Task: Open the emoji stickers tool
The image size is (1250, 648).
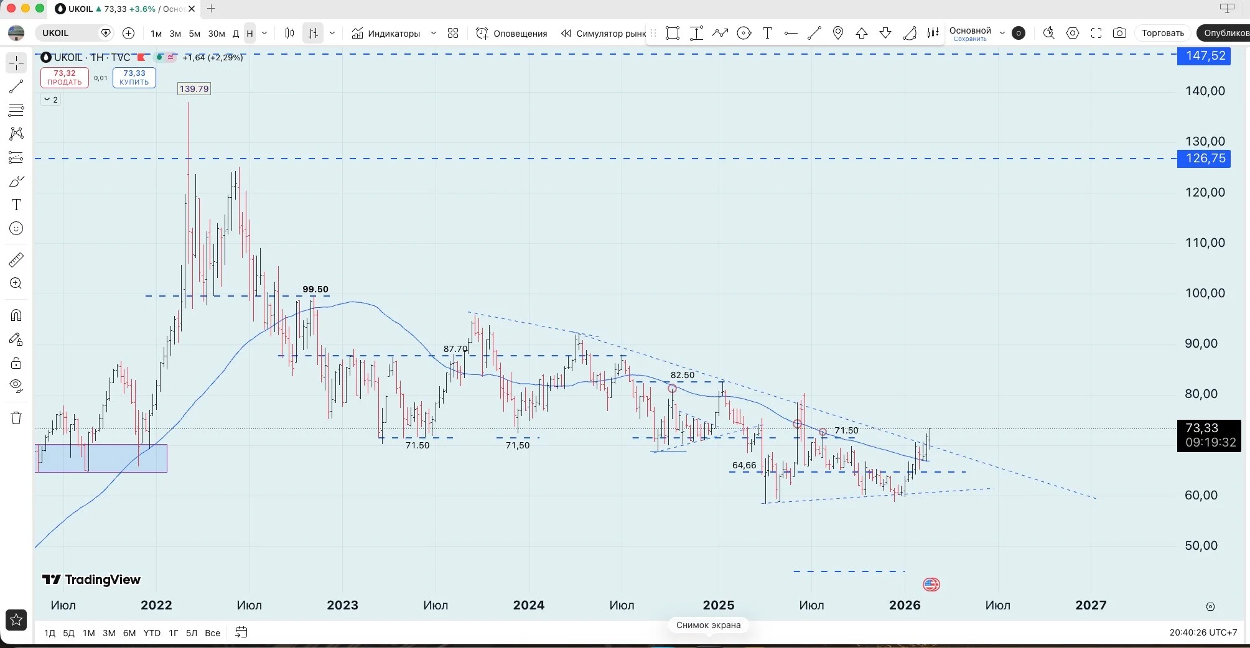Action: click(x=16, y=228)
